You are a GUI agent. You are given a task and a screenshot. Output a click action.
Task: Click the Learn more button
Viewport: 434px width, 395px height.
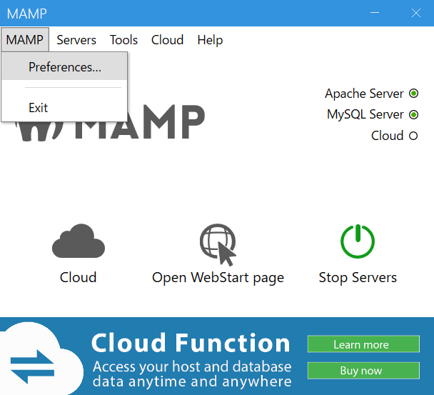coord(363,344)
